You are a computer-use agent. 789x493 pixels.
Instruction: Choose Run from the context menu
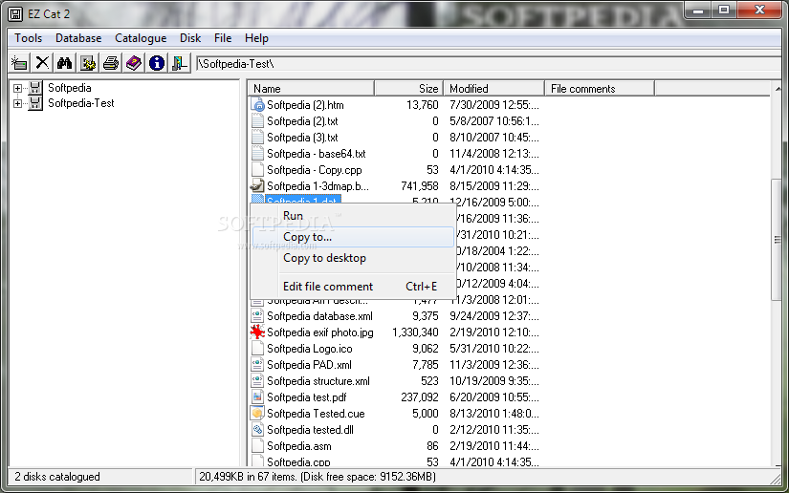[353, 216]
